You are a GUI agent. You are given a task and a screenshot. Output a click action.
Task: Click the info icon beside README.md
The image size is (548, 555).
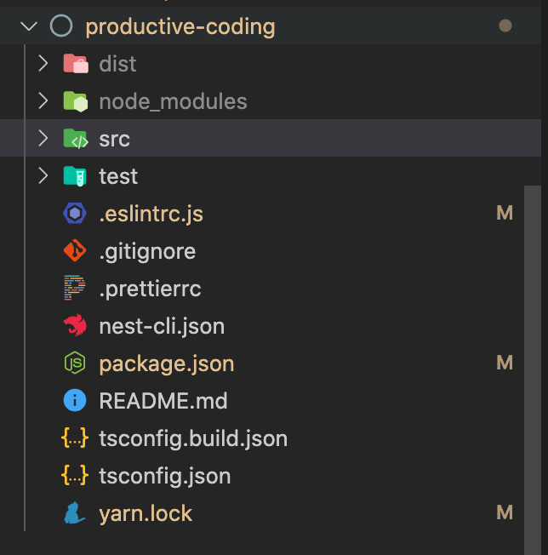tap(75, 401)
